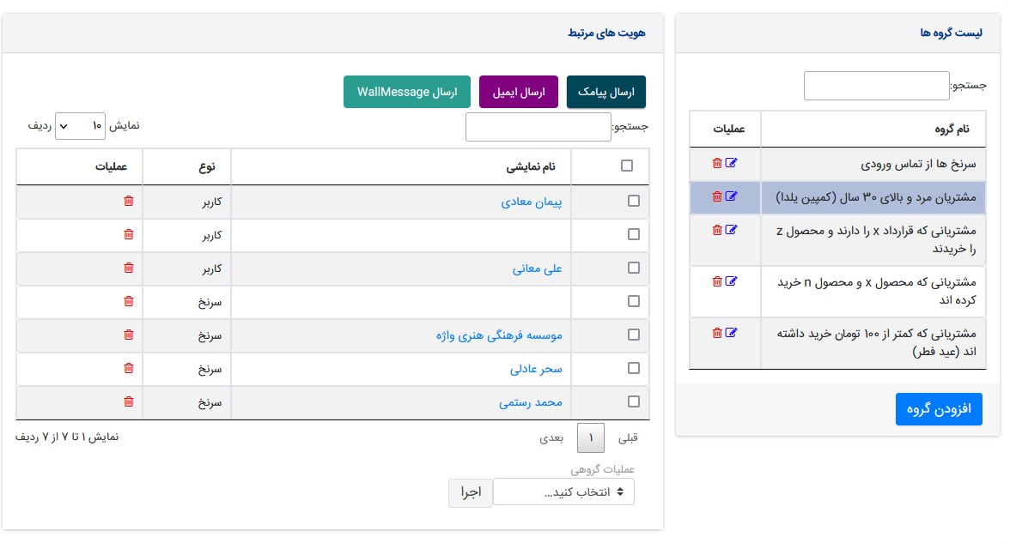Click trash icon for the 'عید فطر' group
The width and height of the screenshot is (1010, 543).
[718, 333]
